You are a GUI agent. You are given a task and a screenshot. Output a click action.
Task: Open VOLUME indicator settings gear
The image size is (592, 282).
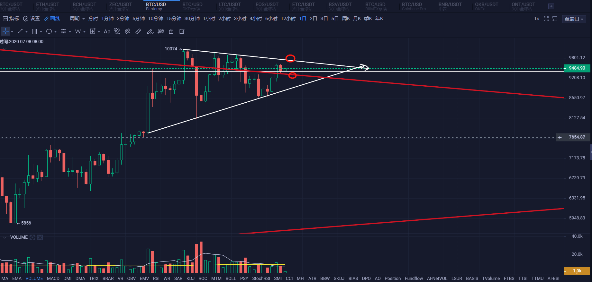click(32, 237)
